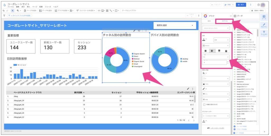Image resolution: width=271 pixels, height=136 pixels.
Task: Click the help question mark icon
Action: coord(259,5)
